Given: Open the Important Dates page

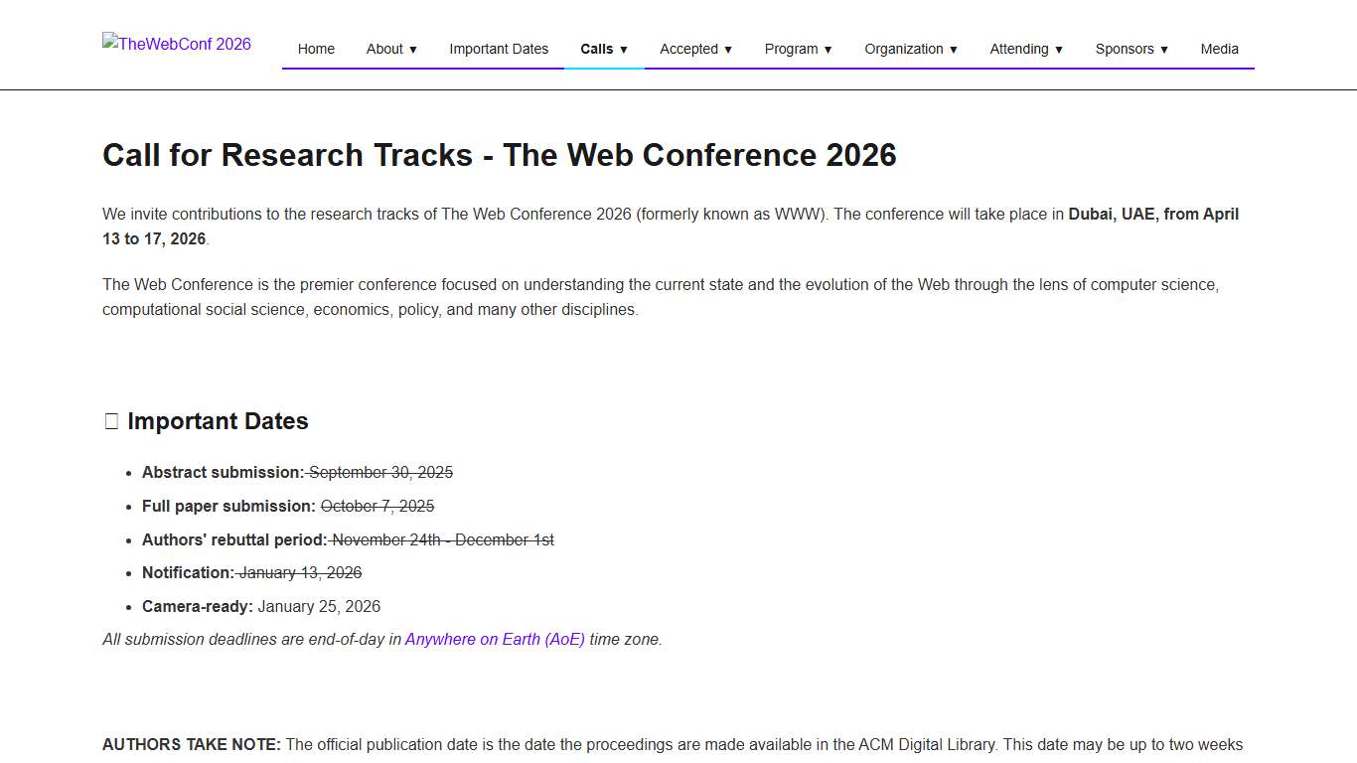Looking at the screenshot, I should click(x=499, y=49).
